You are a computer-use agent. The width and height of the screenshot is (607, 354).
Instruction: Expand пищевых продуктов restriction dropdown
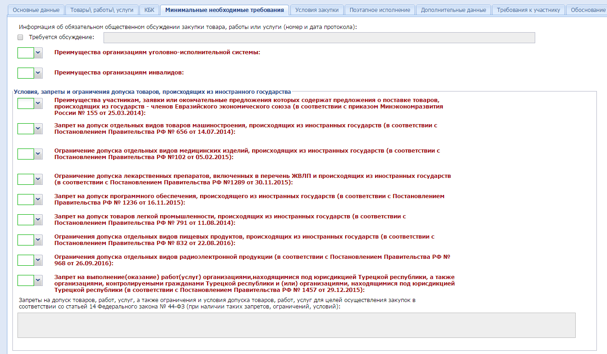(38, 240)
